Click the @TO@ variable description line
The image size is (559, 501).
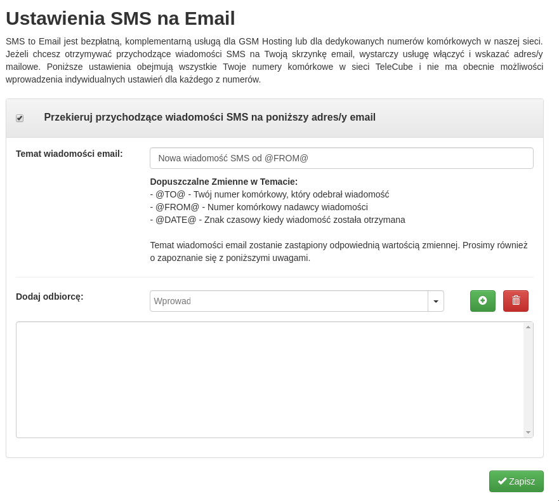(270, 194)
